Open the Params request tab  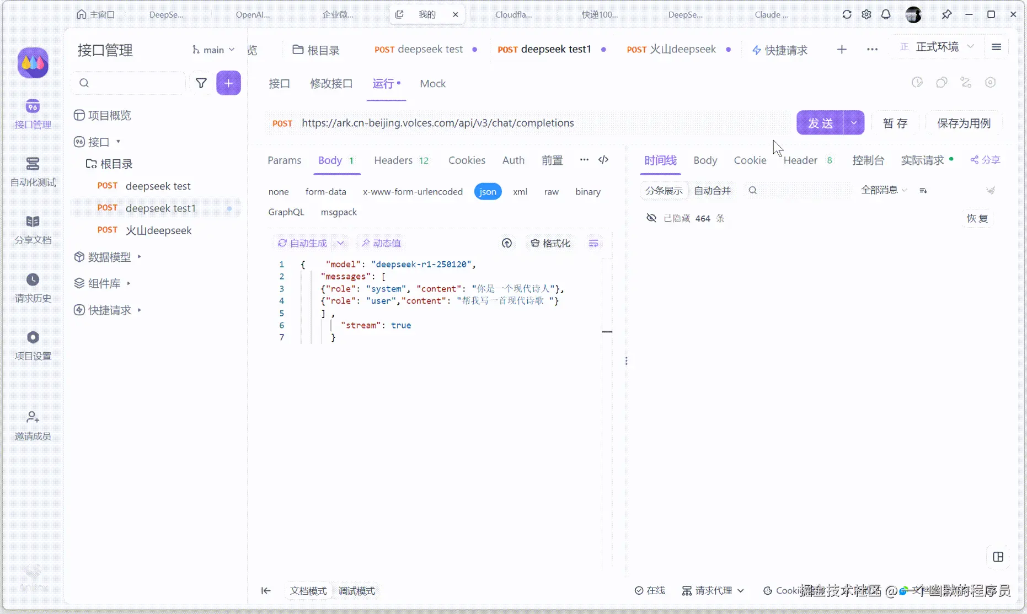[x=285, y=160]
